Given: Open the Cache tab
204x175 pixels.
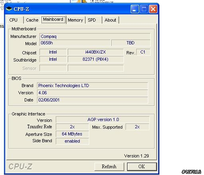Looking at the screenshot, I should 32,20.
